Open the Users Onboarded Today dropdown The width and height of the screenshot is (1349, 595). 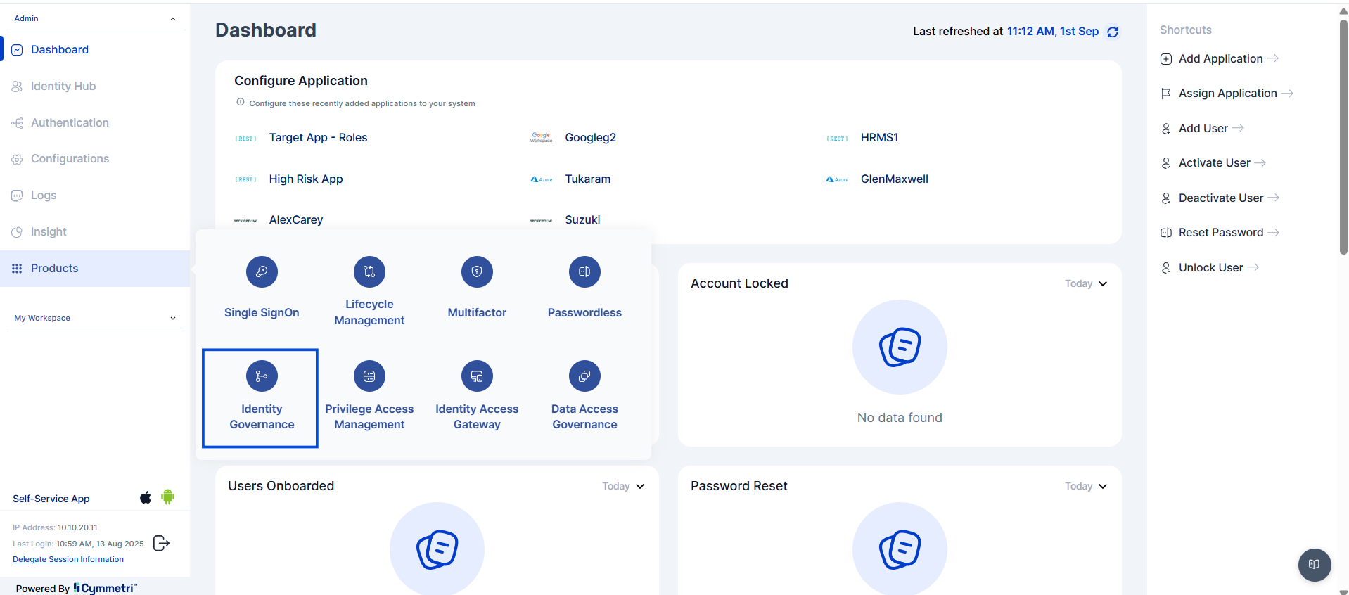point(623,486)
